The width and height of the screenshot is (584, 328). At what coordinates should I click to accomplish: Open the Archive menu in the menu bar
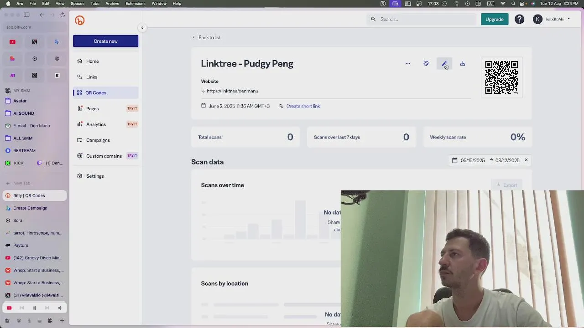[x=112, y=4]
